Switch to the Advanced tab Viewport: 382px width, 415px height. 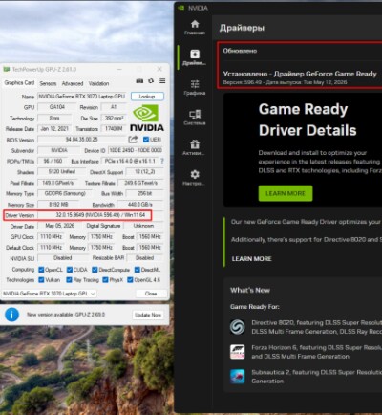[73, 83]
